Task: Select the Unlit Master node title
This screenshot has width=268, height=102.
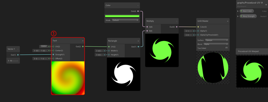Action: [203, 21]
